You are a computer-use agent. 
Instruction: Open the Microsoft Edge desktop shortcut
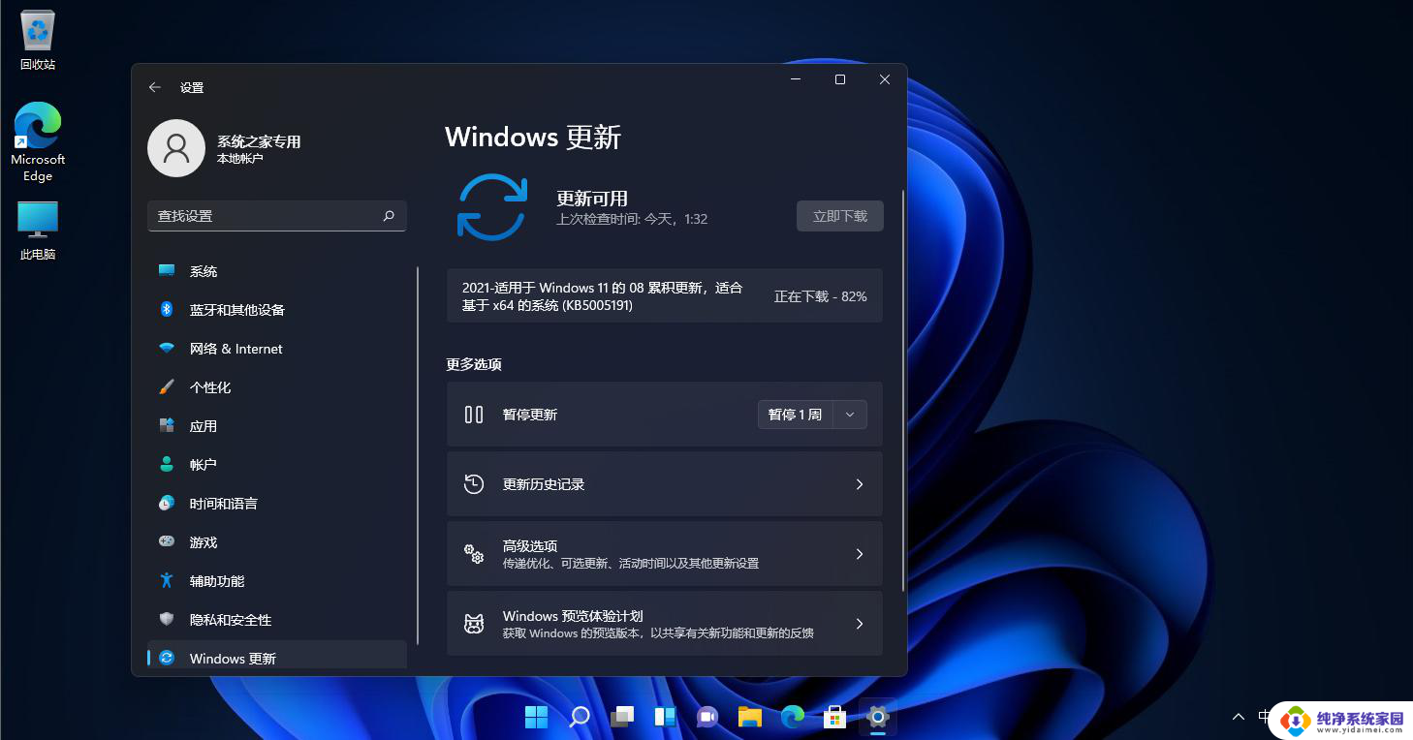[x=38, y=141]
